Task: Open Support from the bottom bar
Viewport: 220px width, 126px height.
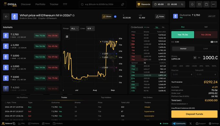Action: (201, 124)
